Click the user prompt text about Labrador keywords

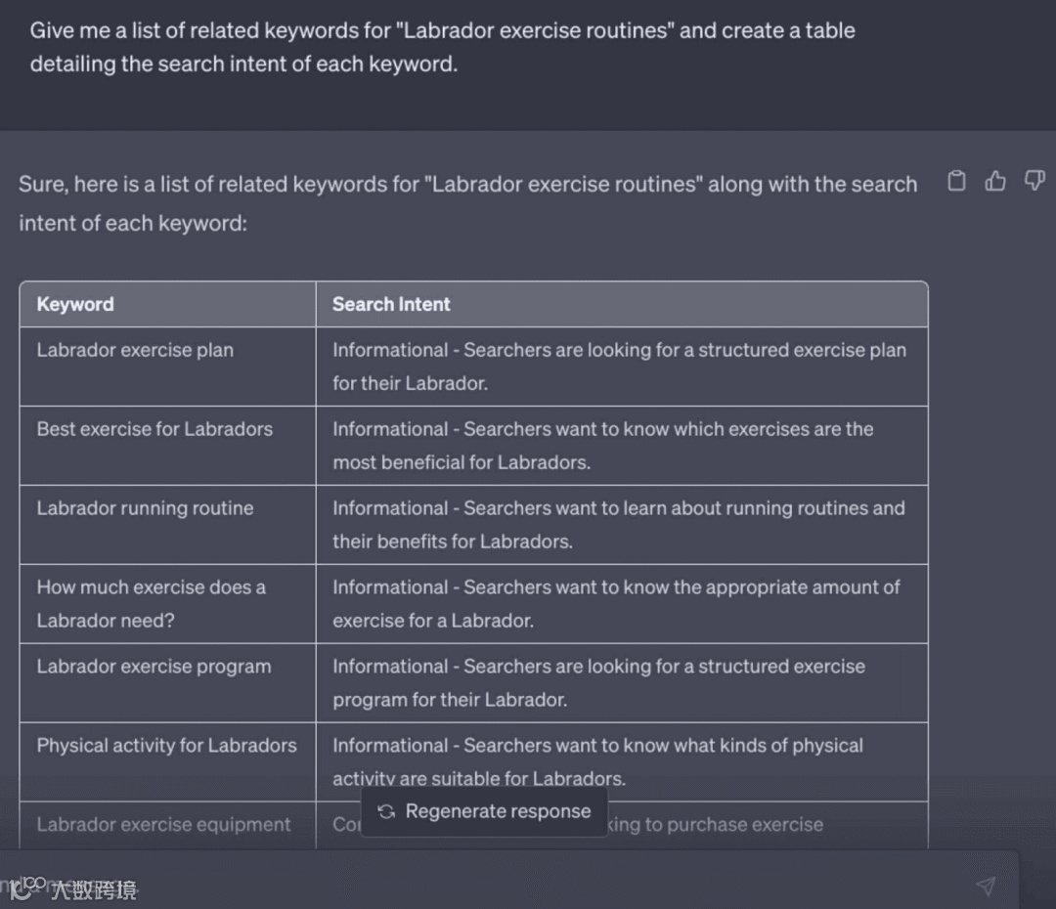(x=442, y=47)
